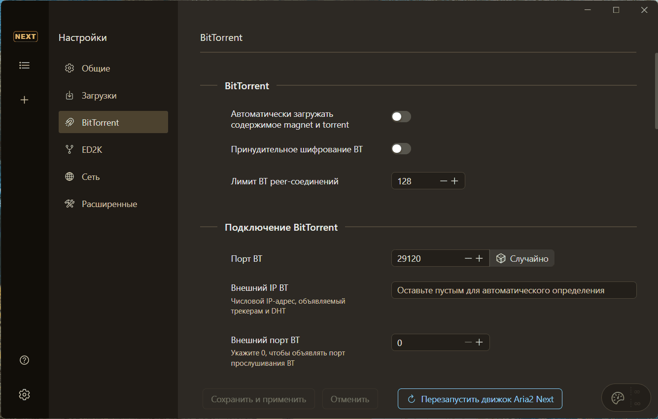Screen dimensions: 658x419
Task: Add a new download with plus icon
Action: (x=24, y=100)
